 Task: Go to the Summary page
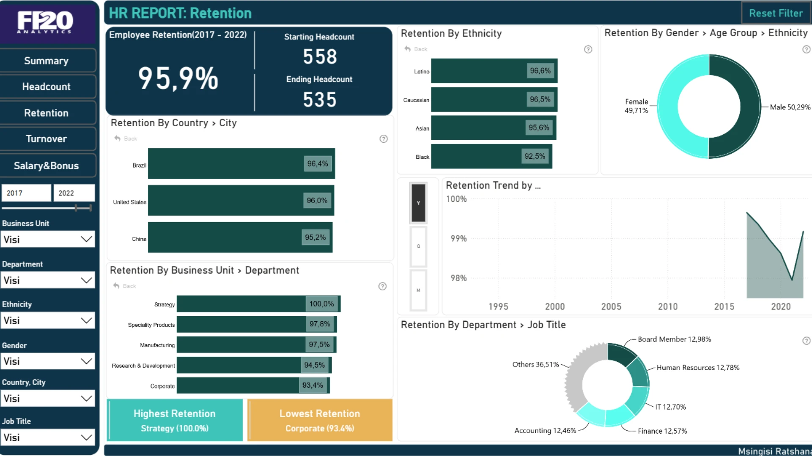pos(47,61)
